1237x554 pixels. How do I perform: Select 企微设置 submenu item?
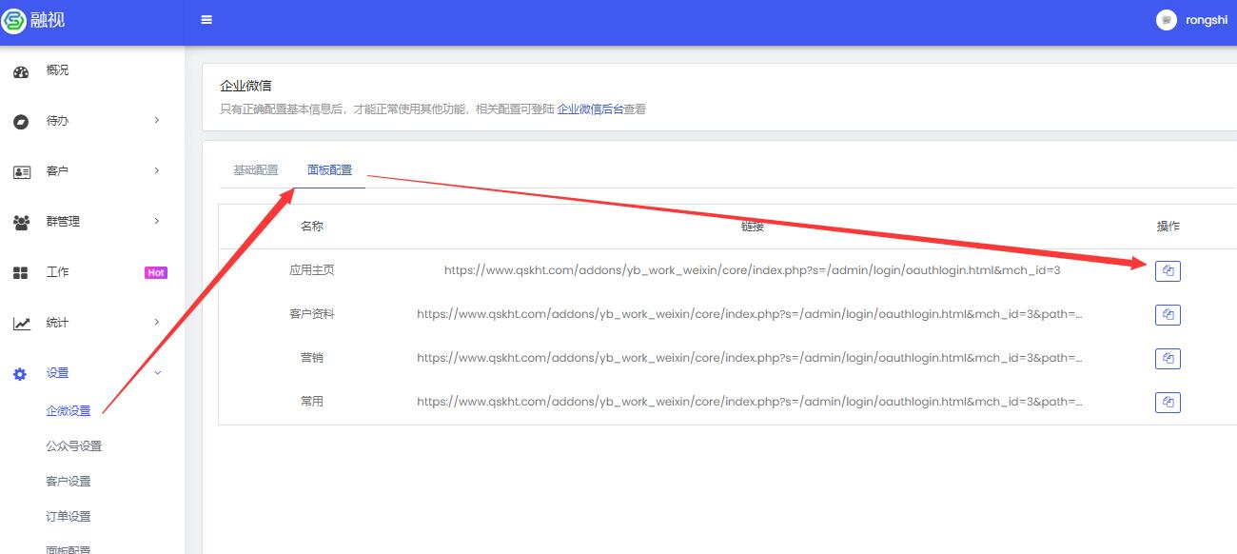click(x=69, y=411)
